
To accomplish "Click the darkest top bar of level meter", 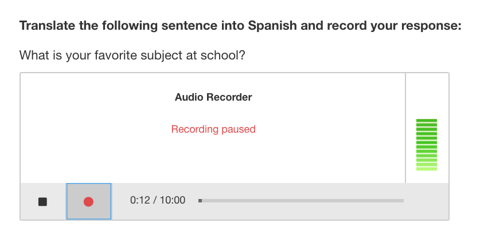I will [x=426, y=120].
